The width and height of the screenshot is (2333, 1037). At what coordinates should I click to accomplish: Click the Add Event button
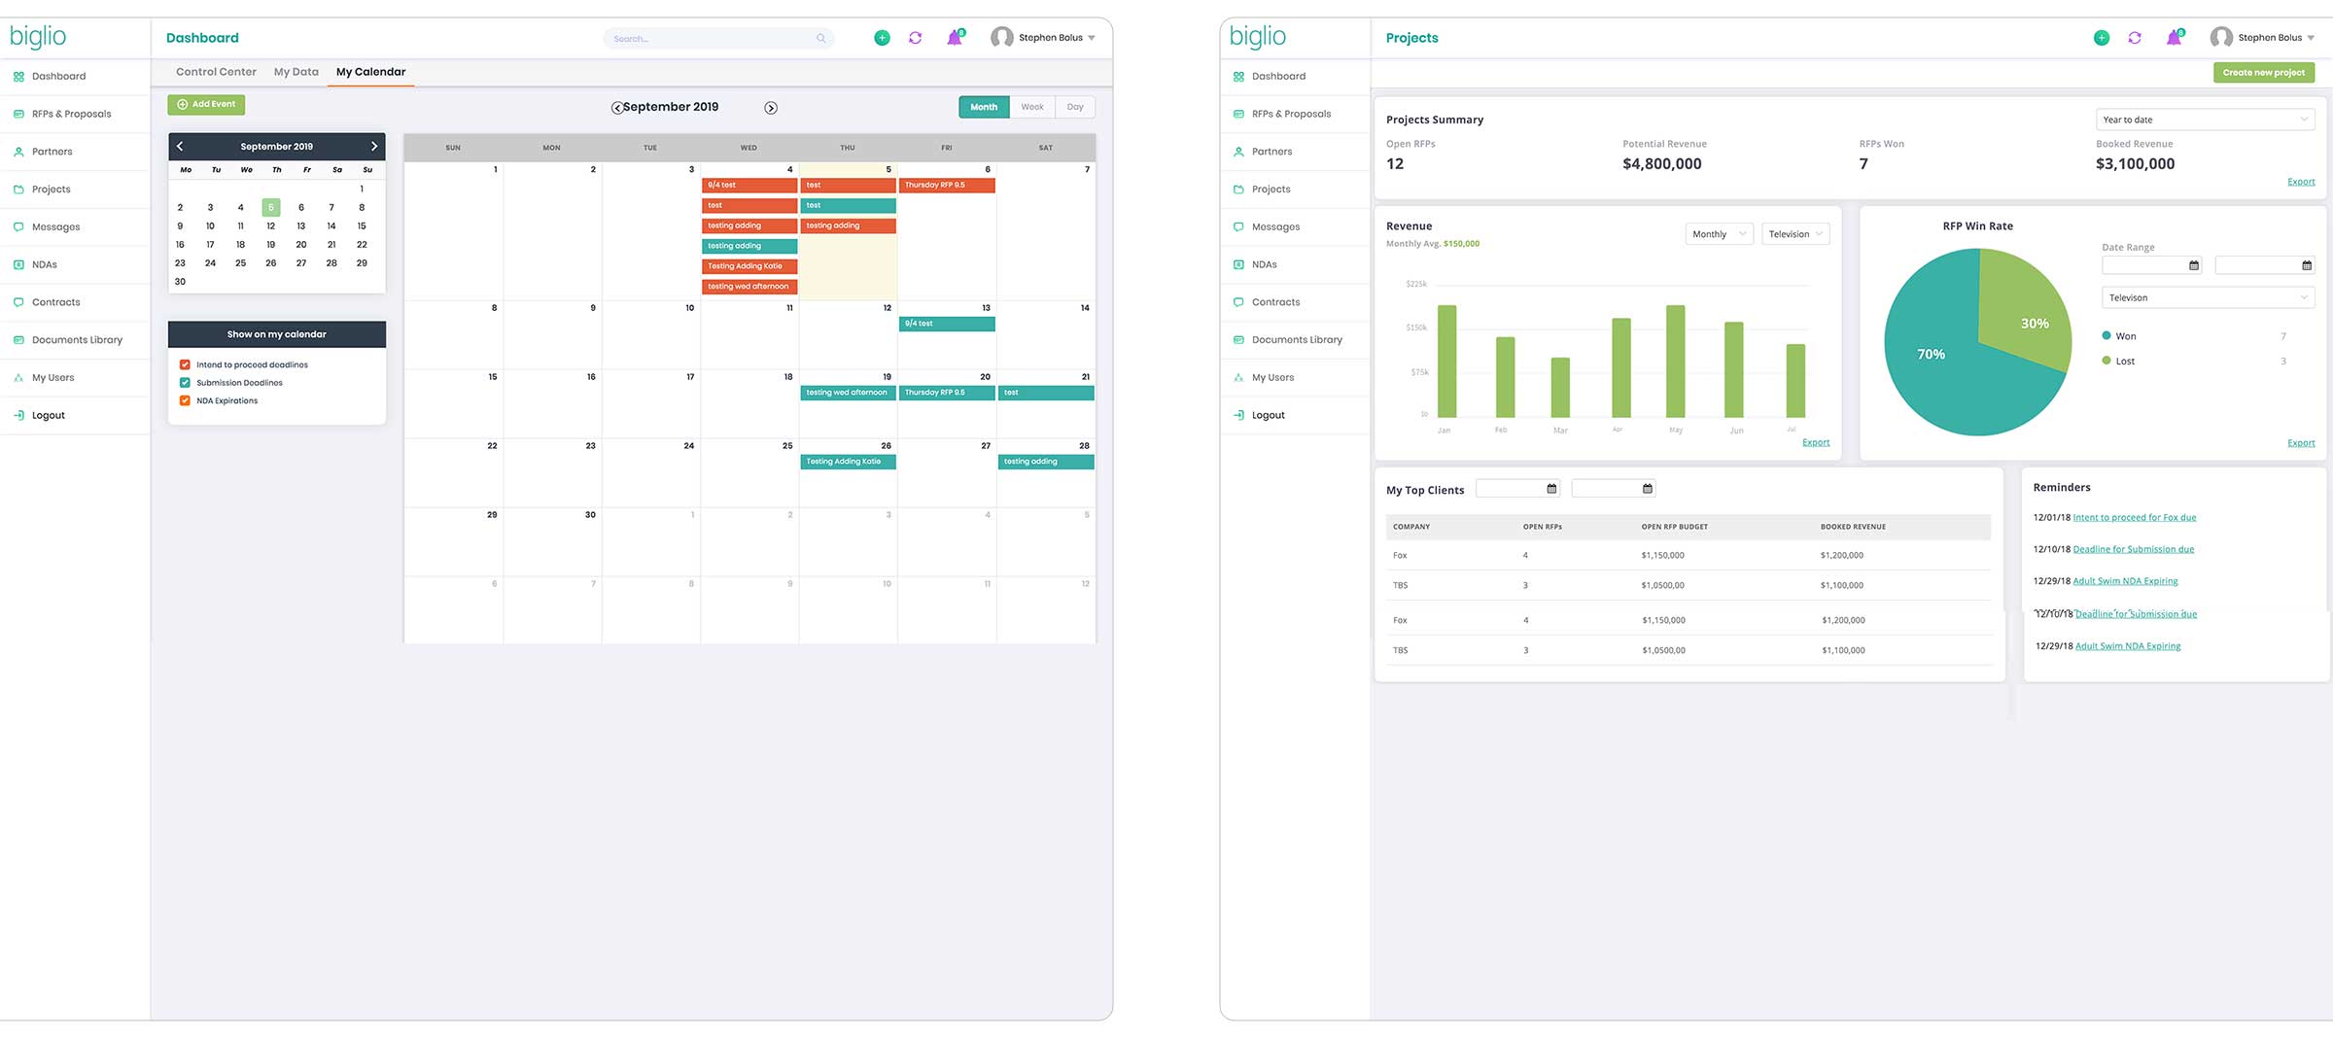[x=206, y=104]
